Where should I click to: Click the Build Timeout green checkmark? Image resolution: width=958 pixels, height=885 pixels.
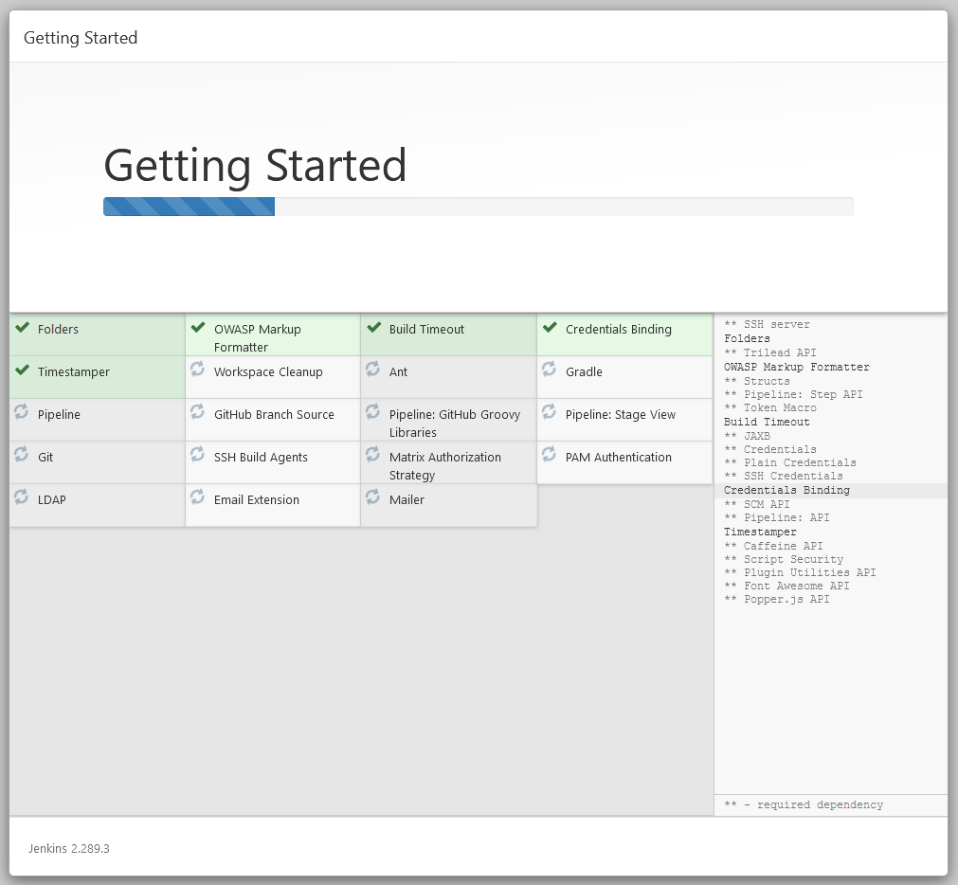pos(372,329)
